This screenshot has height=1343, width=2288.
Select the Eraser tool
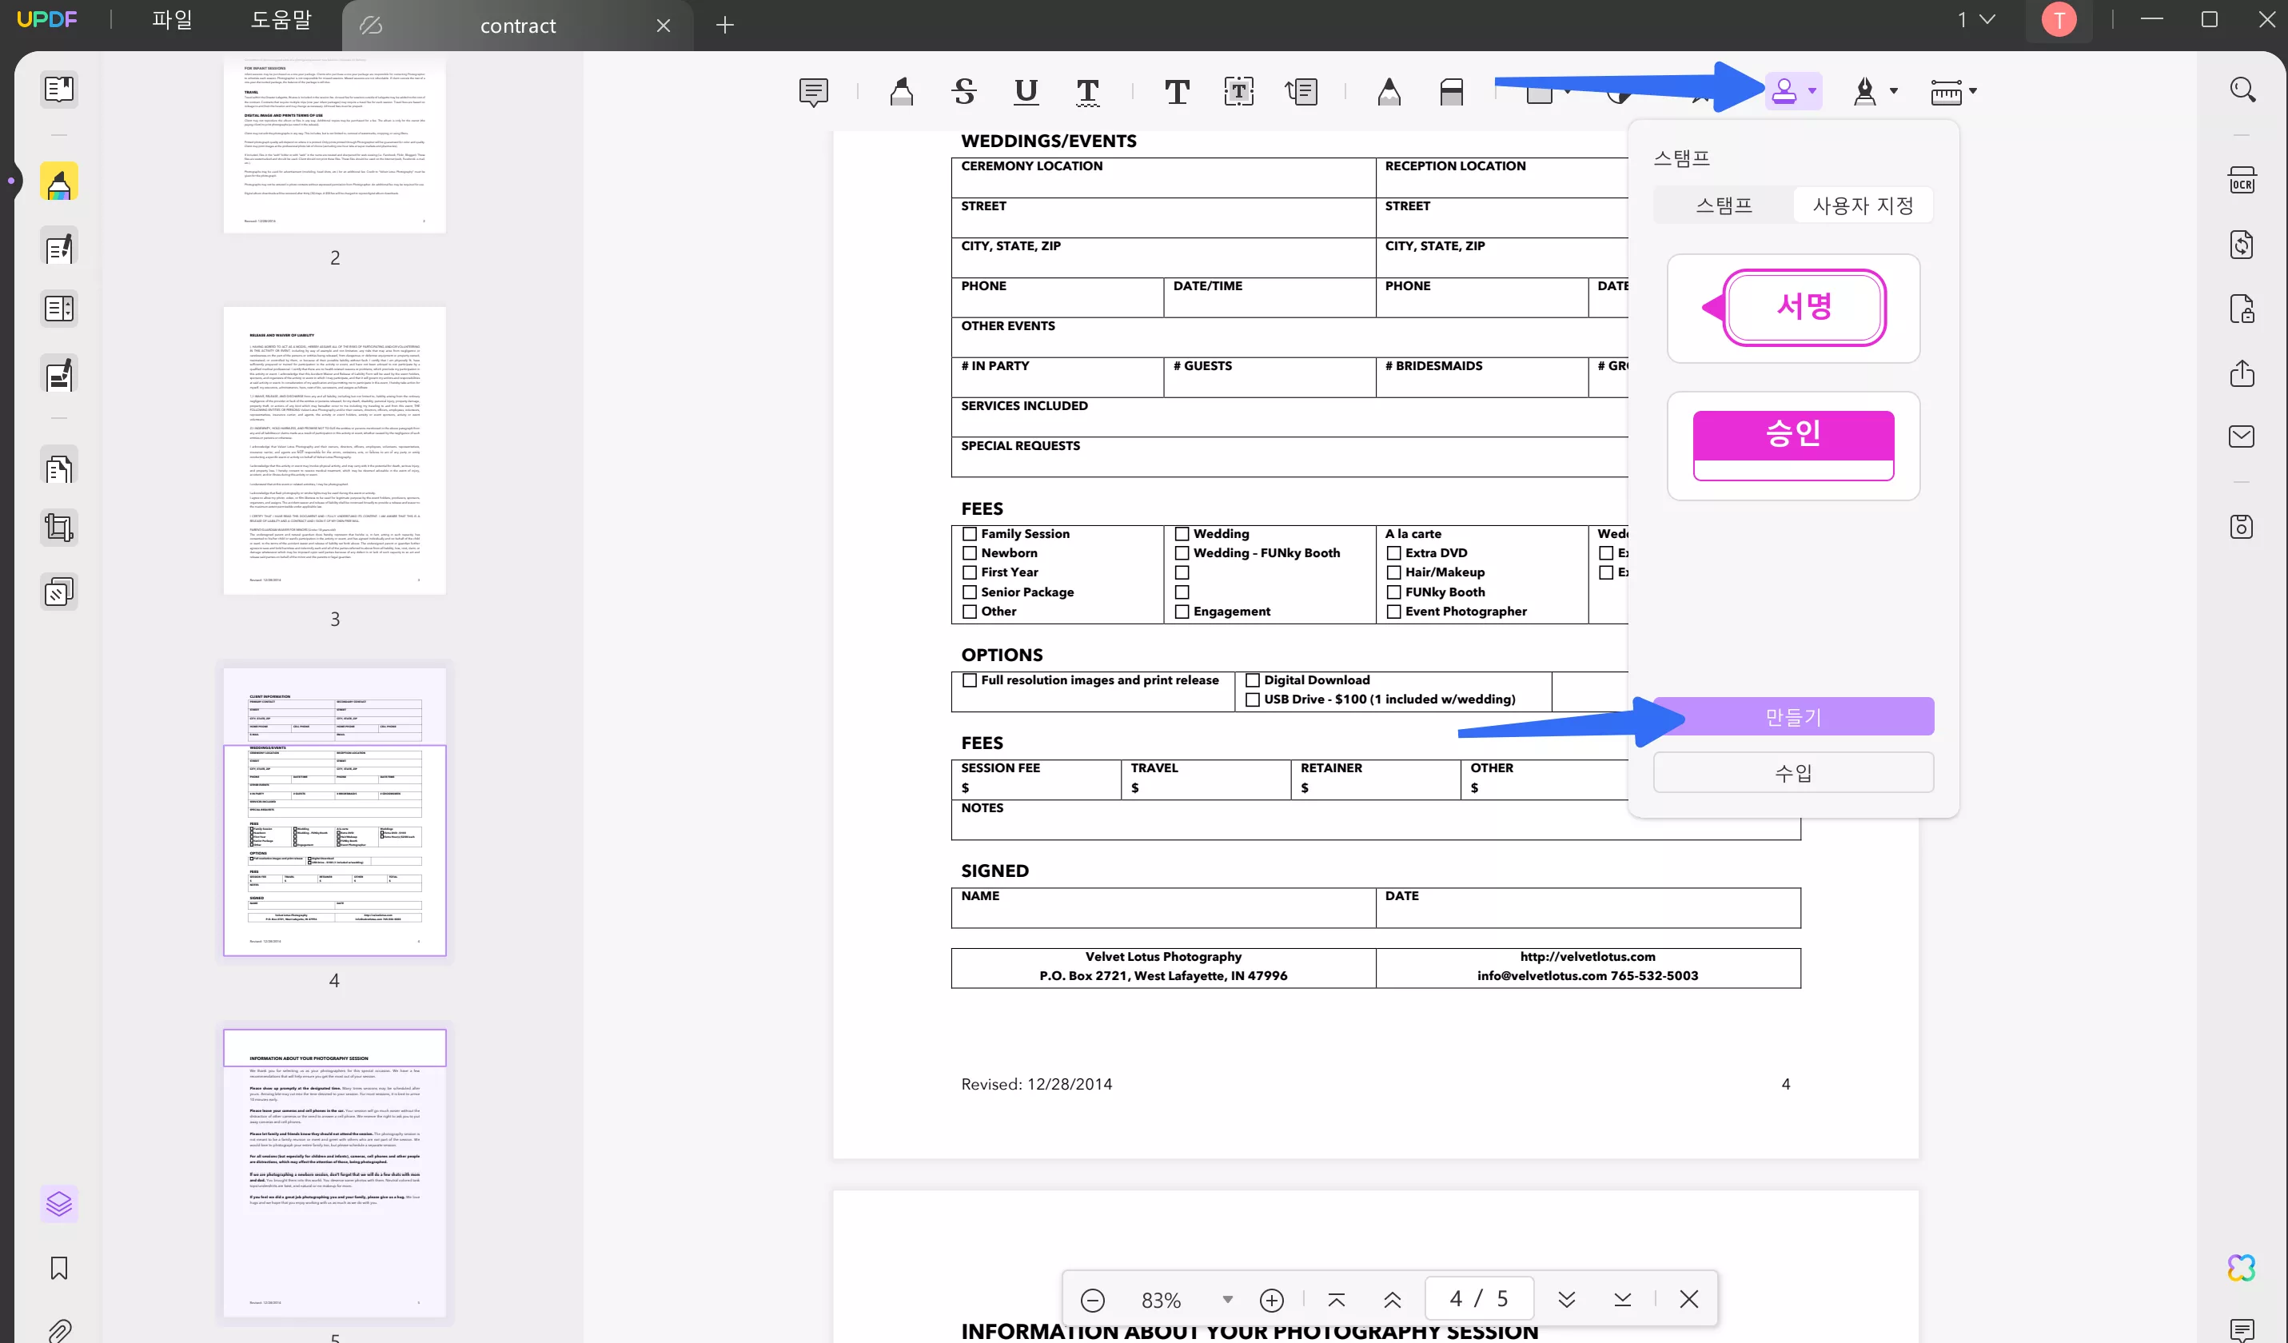(1451, 91)
